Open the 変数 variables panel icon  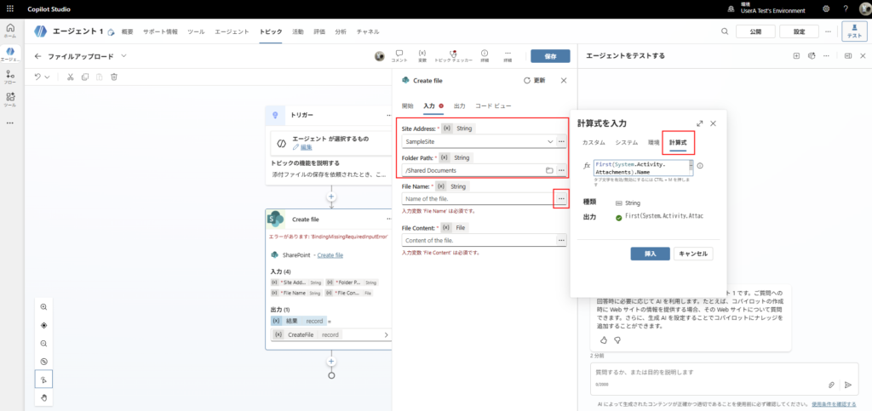pos(422,56)
